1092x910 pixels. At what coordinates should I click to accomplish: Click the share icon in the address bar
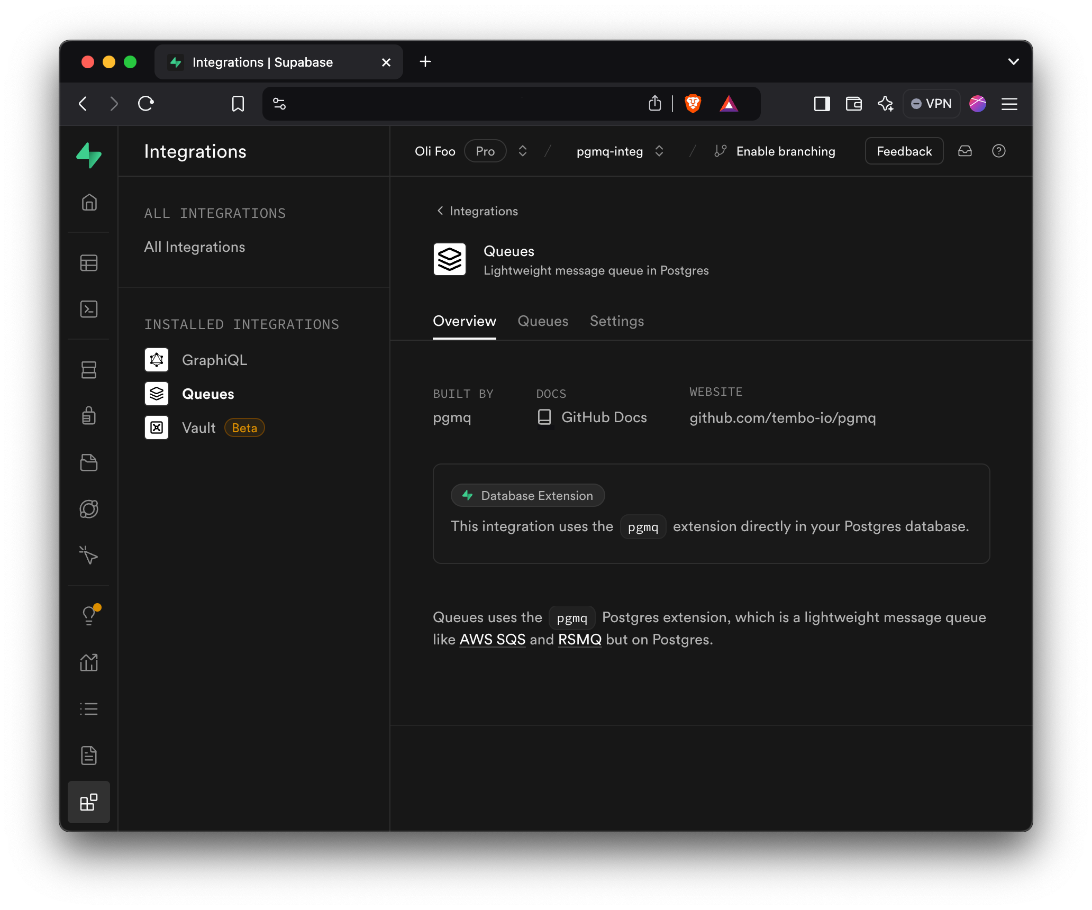point(655,104)
